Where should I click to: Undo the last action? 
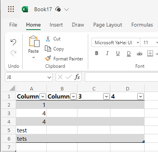[x=13, y=42]
